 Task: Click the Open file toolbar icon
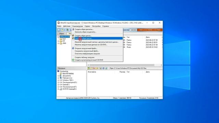pyautogui.click(x=62, y=30)
